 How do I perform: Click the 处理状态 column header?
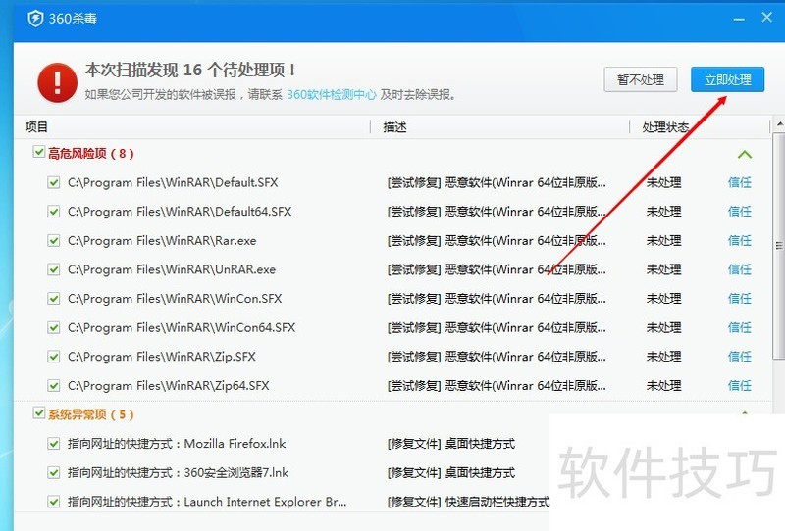665,127
